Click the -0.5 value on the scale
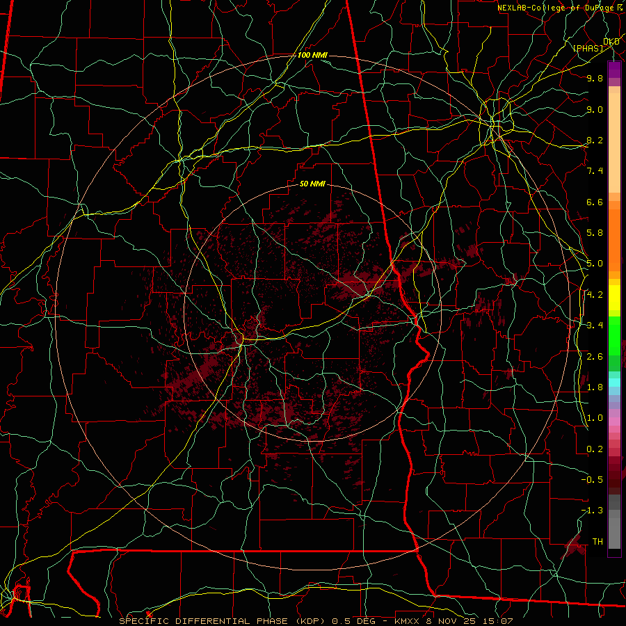This screenshot has width=626, height=626. tap(592, 480)
